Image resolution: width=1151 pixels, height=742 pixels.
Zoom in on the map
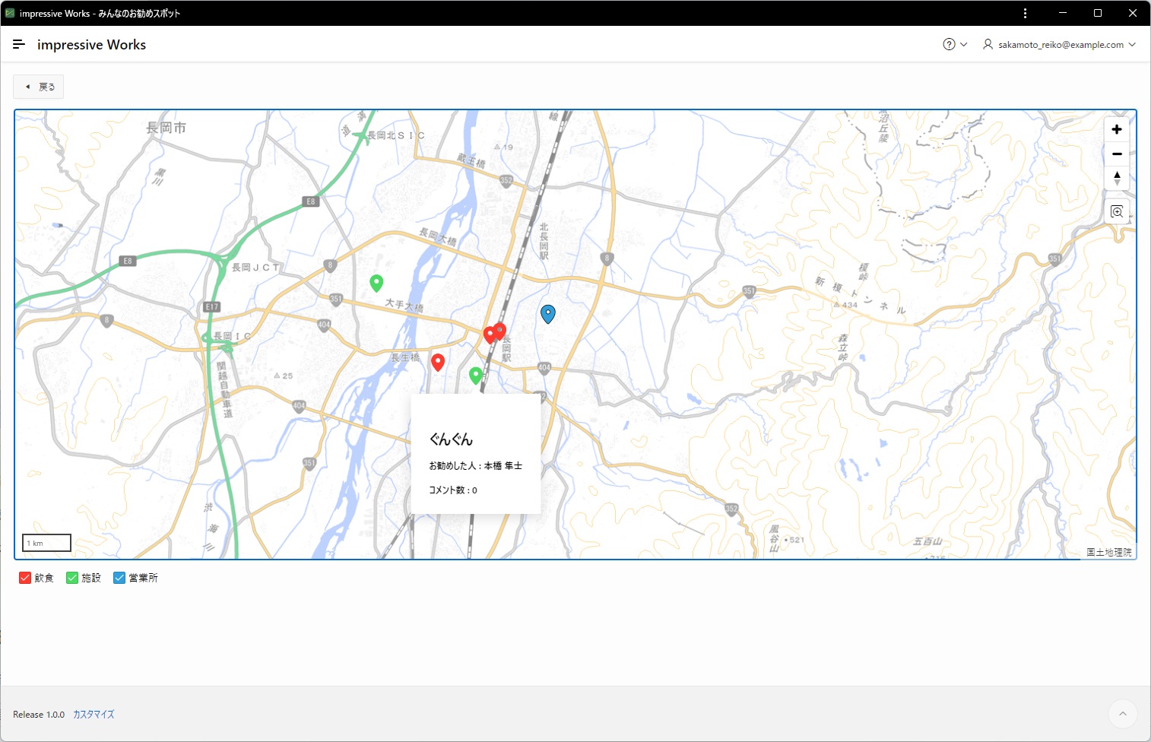[1117, 129]
